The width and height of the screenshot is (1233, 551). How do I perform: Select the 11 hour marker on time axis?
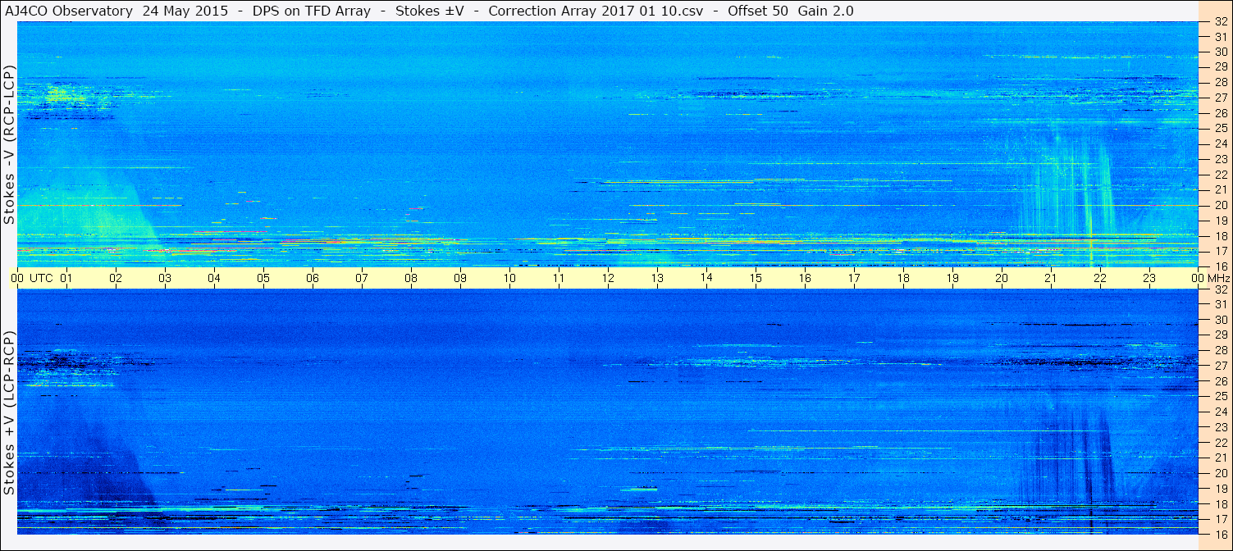[559, 278]
